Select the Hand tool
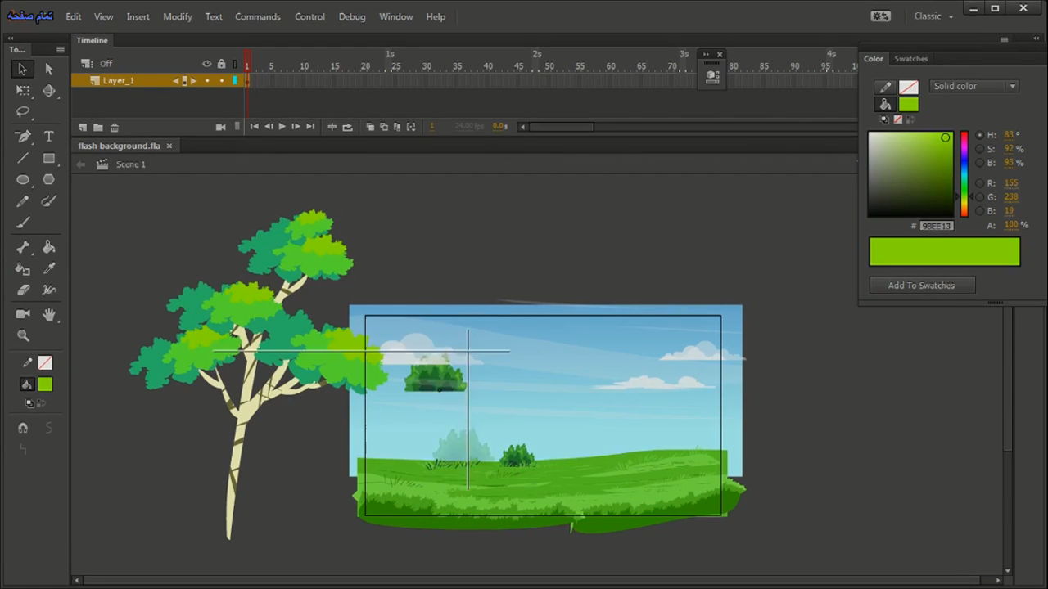 click(48, 314)
